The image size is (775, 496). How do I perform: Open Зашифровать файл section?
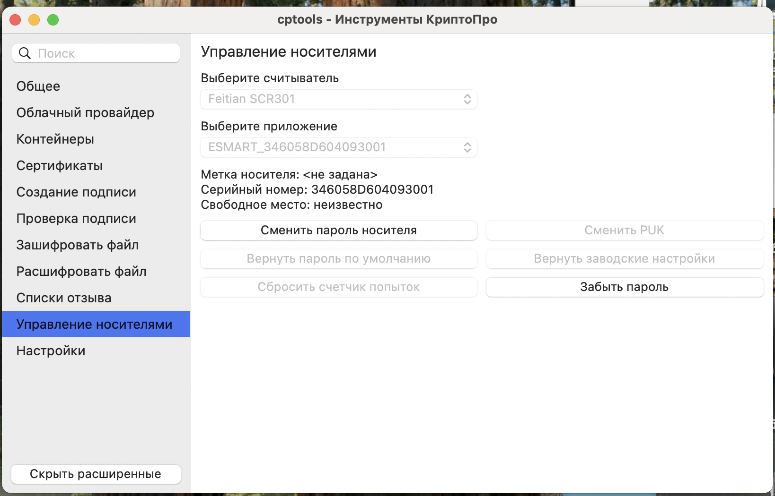tap(96, 245)
